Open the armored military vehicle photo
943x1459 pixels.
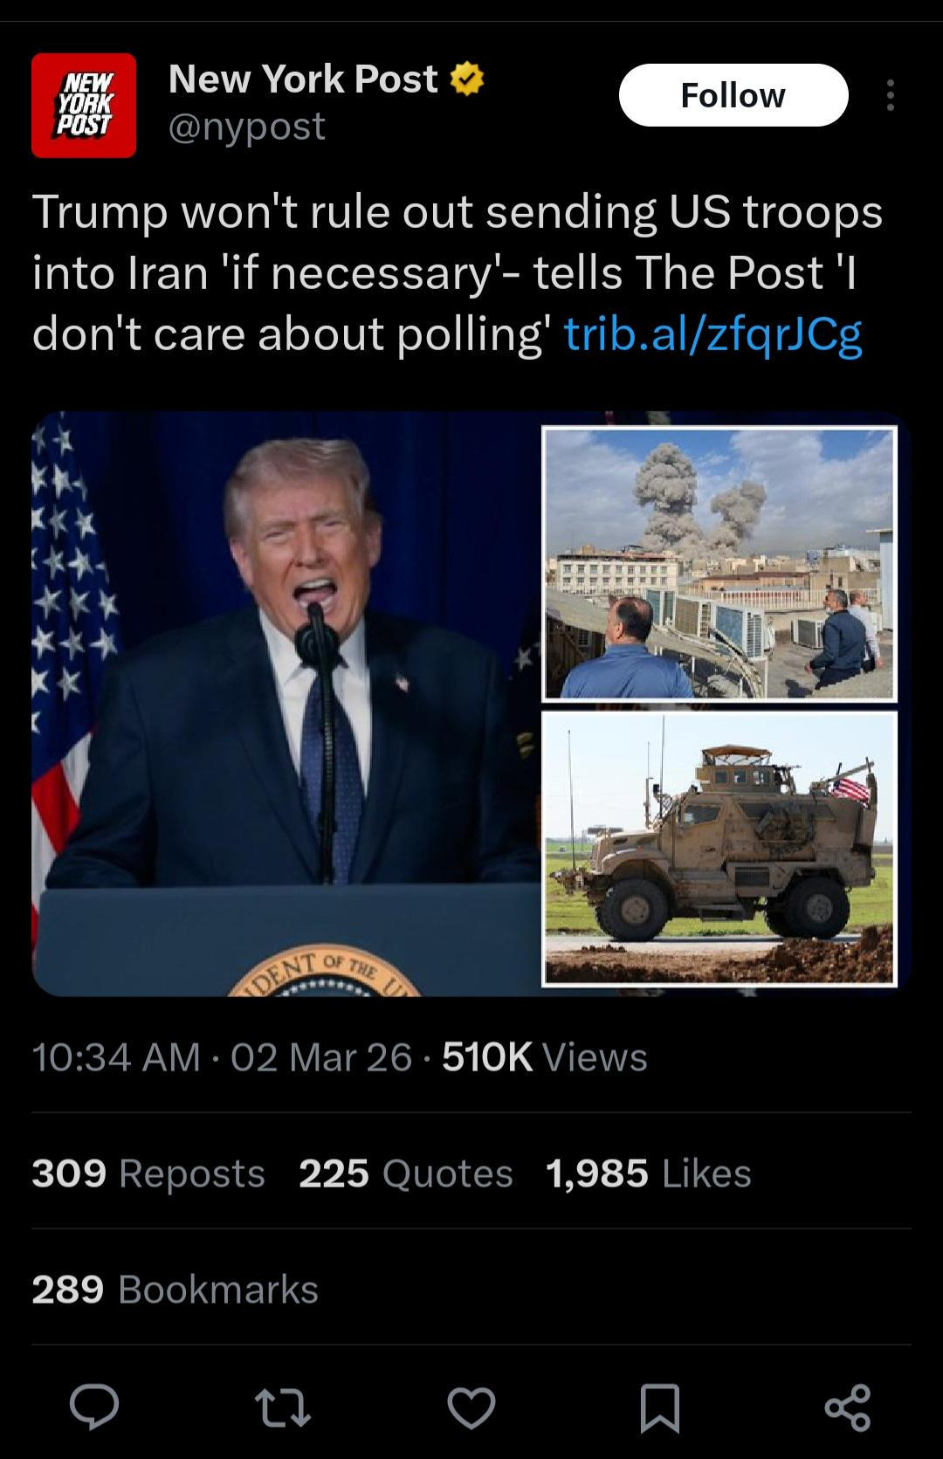click(719, 849)
